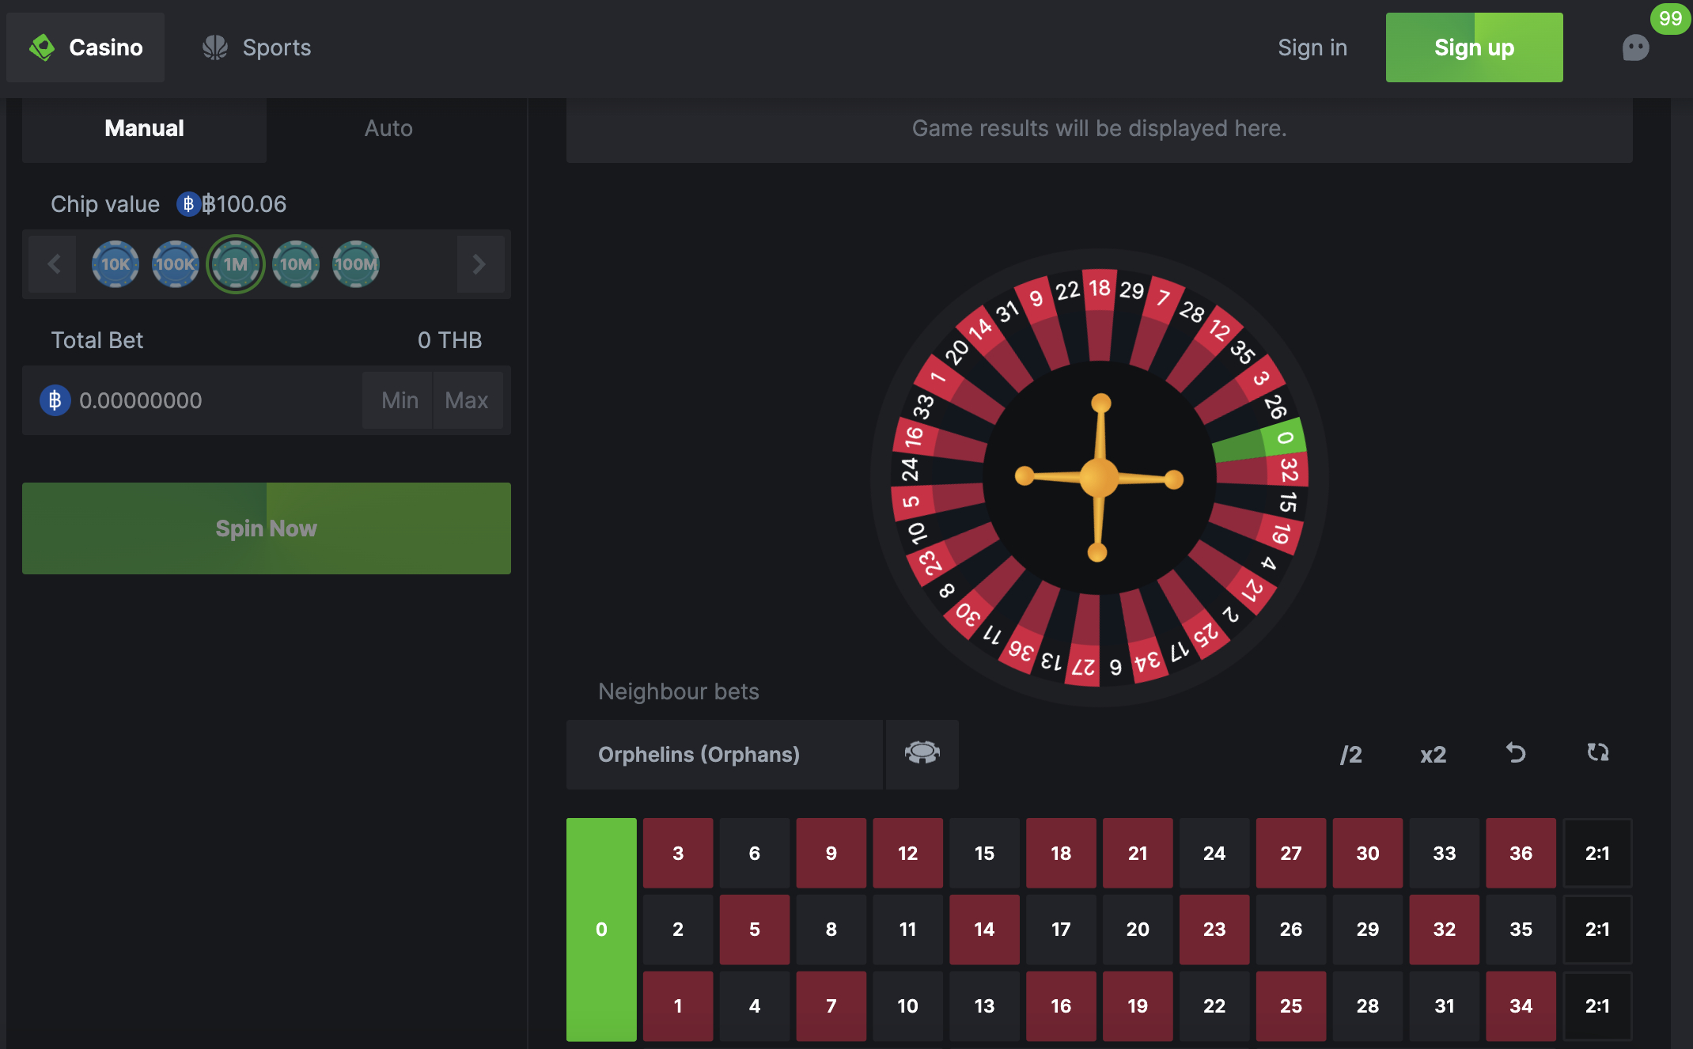Place chip on black 28

(1368, 1006)
